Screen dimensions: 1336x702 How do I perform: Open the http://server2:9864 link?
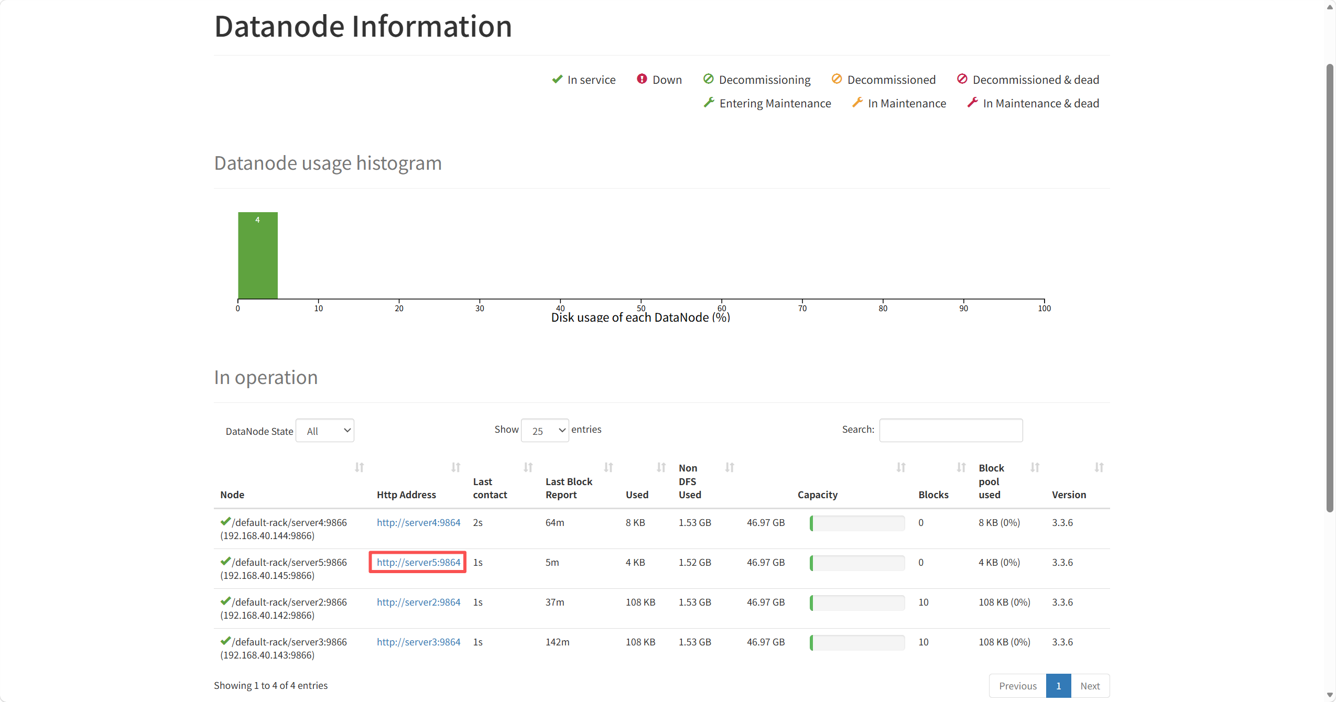[418, 602]
